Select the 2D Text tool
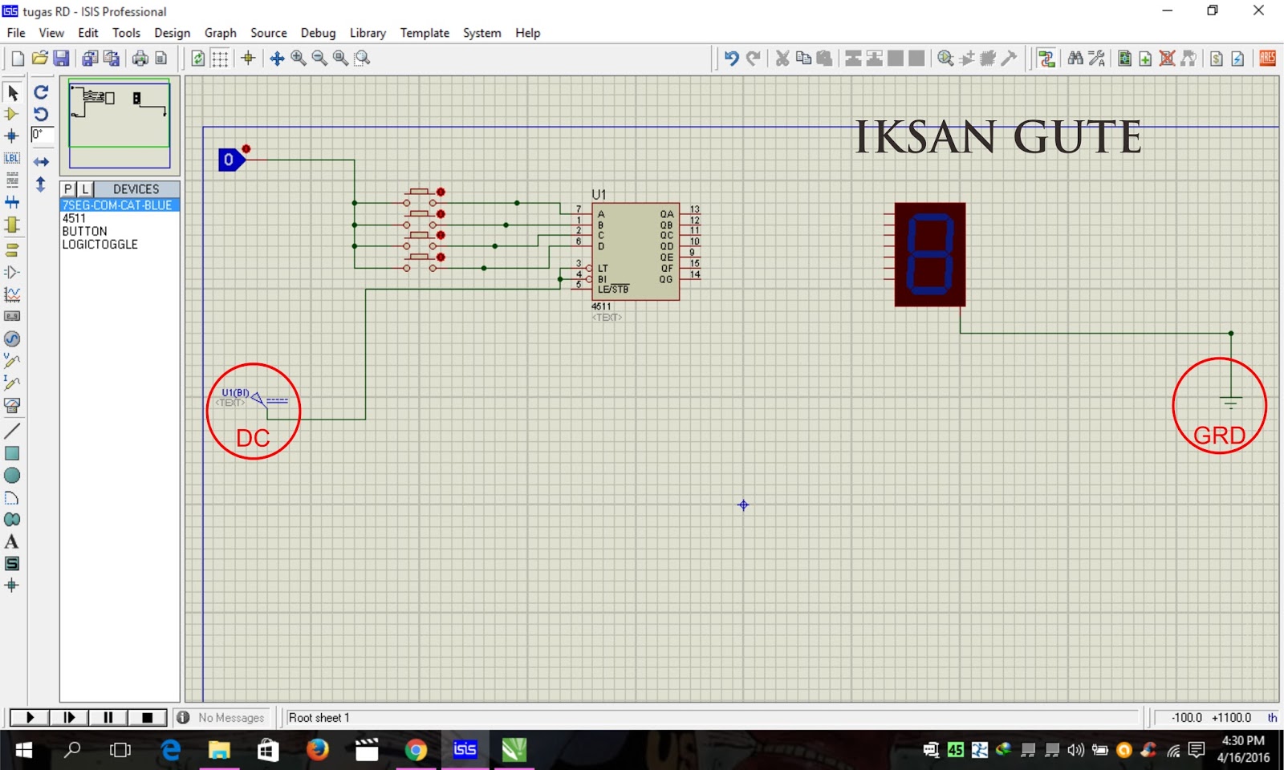The width and height of the screenshot is (1284, 770). pos(12,541)
